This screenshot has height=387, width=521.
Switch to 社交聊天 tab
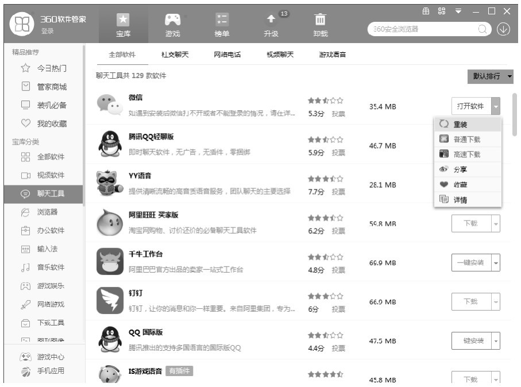pos(175,55)
